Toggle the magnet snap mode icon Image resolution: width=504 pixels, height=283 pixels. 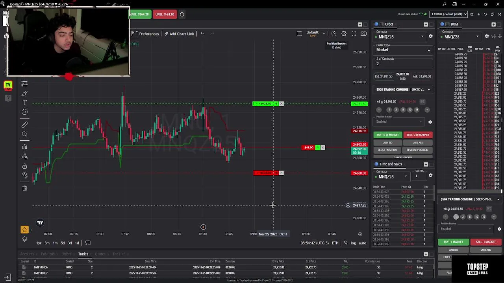(24, 147)
